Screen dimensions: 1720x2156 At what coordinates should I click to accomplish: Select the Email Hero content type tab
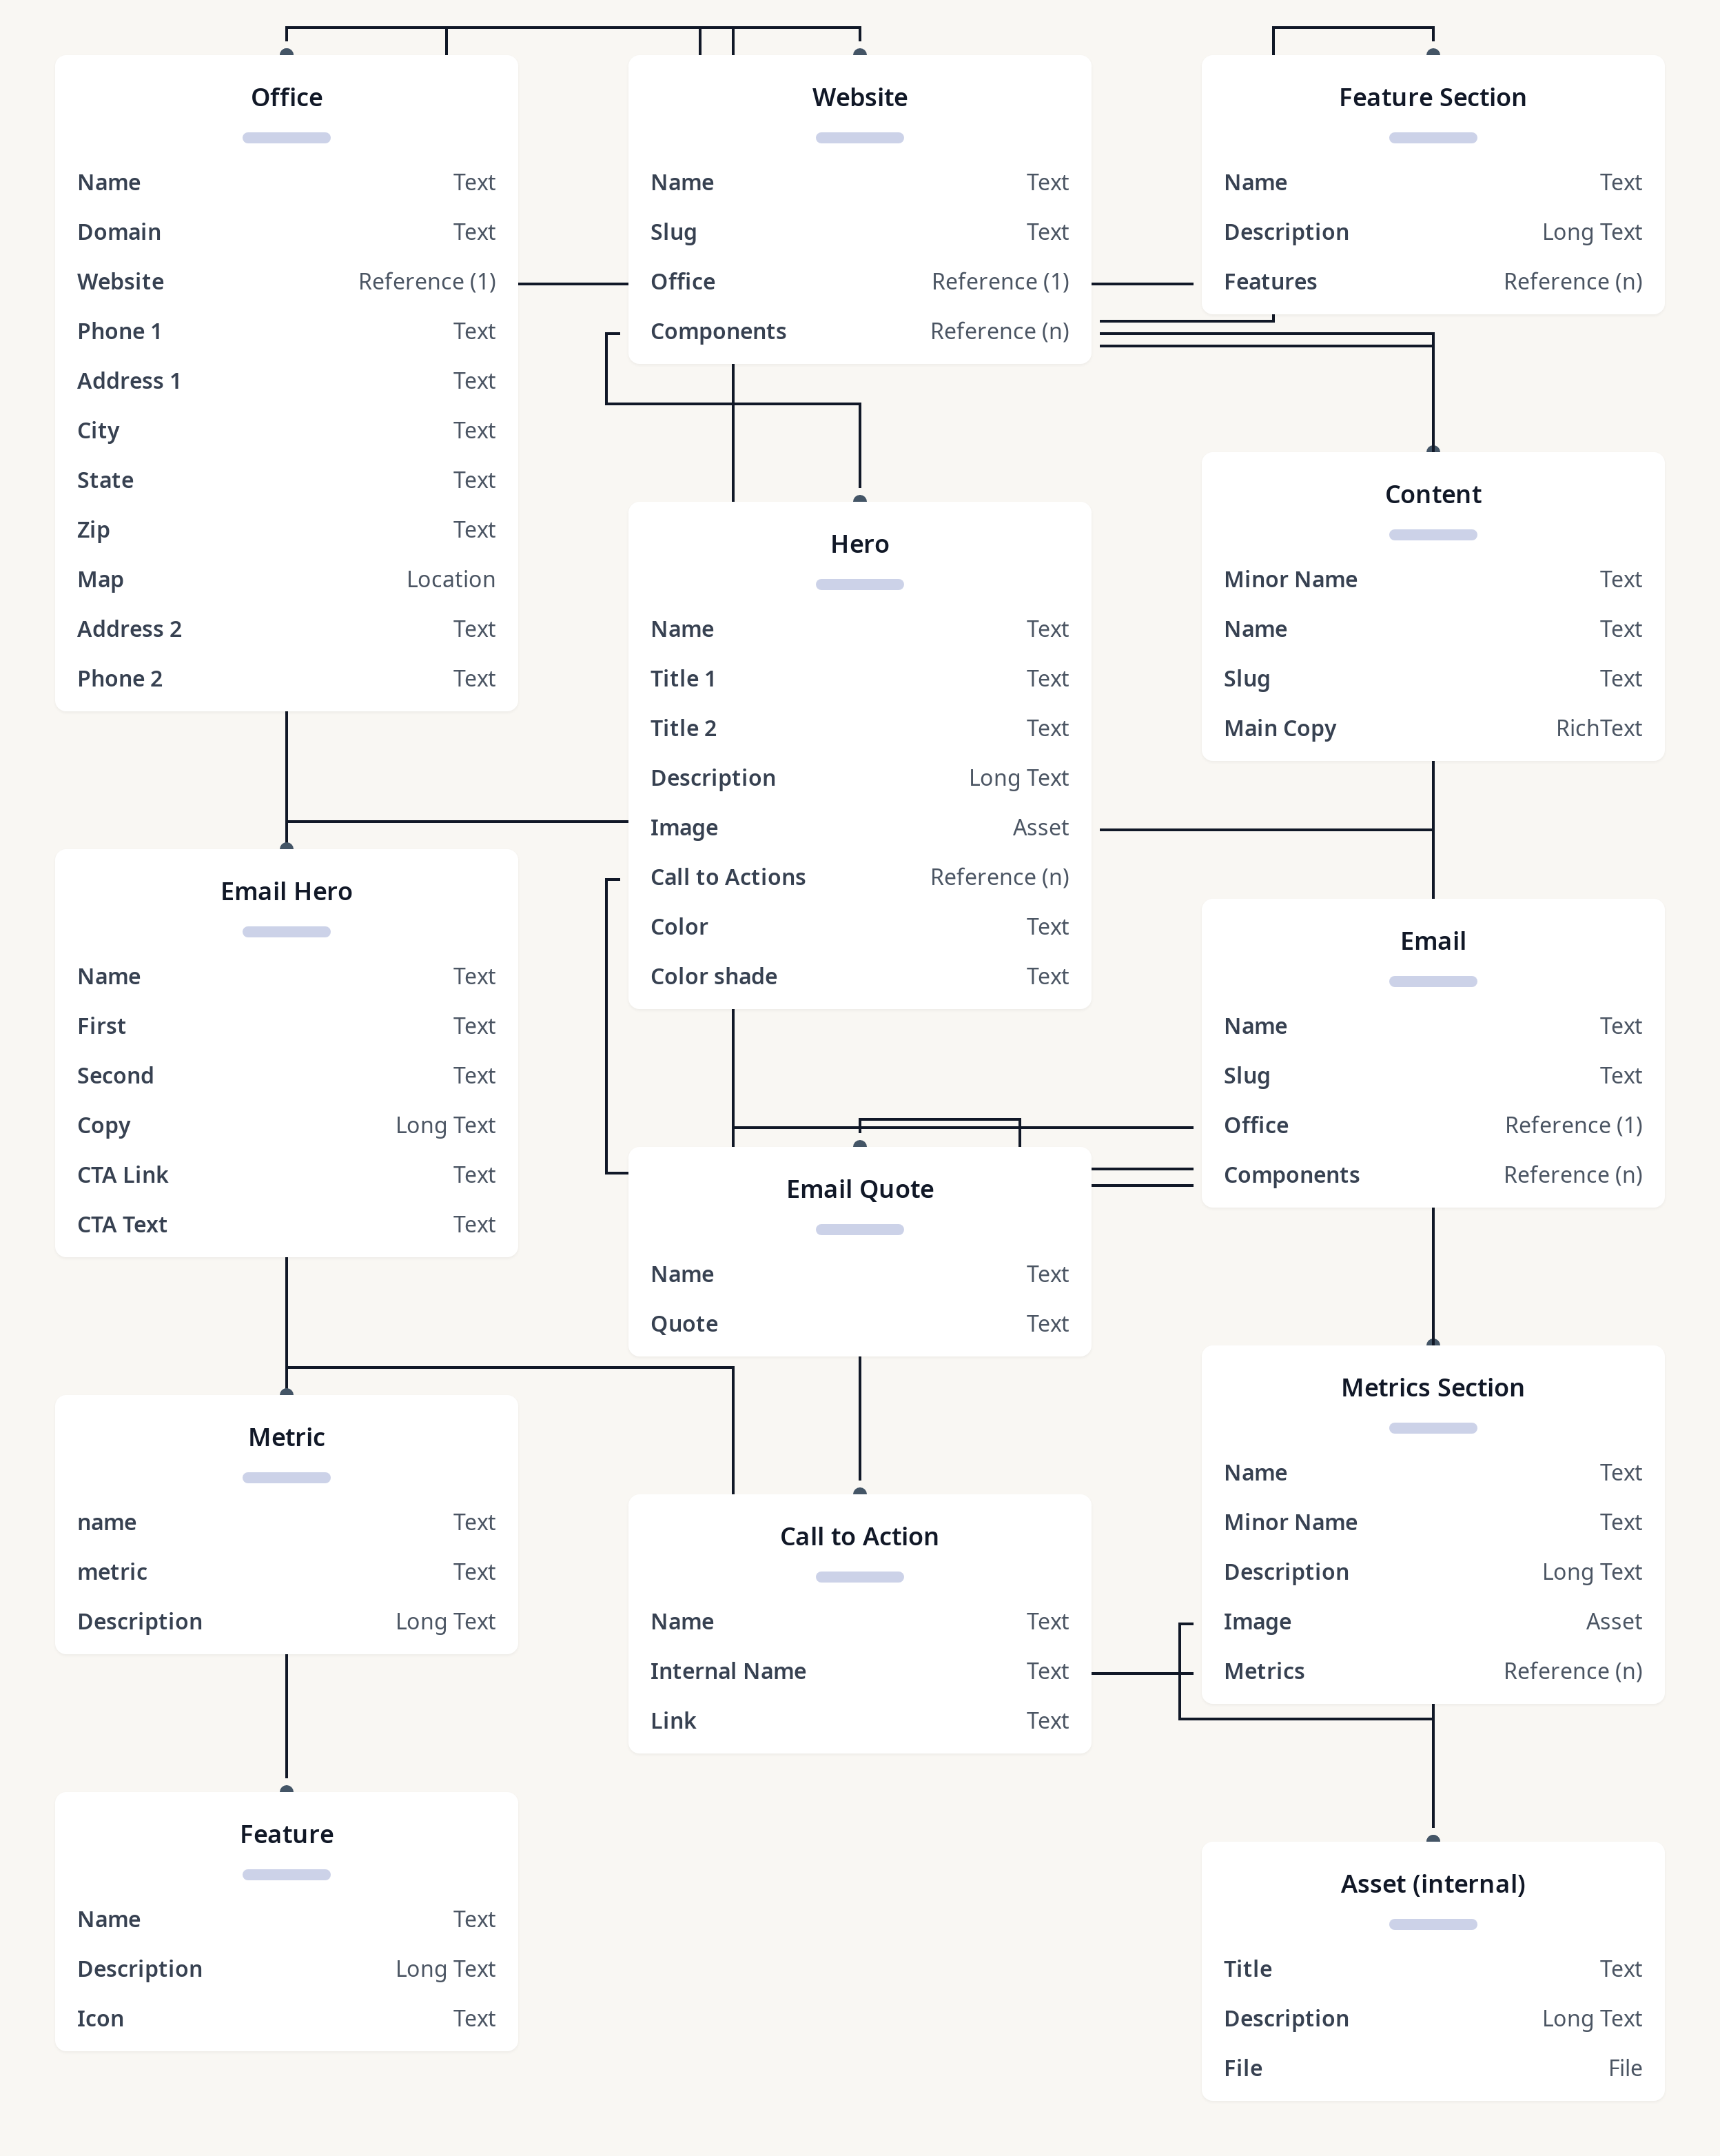pyautogui.click(x=286, y=890)
